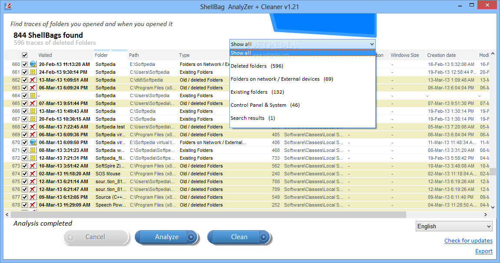500x263 pixels.
Task: Click the folder grid icon in row 666
Action: click(x=33, y=111)
